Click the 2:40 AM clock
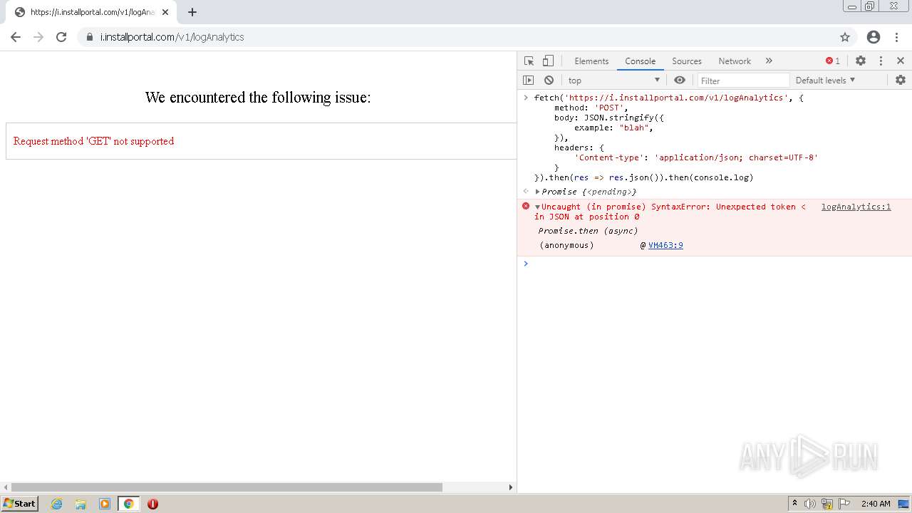This screenshot has width=912, height=513. pyautogui.click(x=876, y=504)
